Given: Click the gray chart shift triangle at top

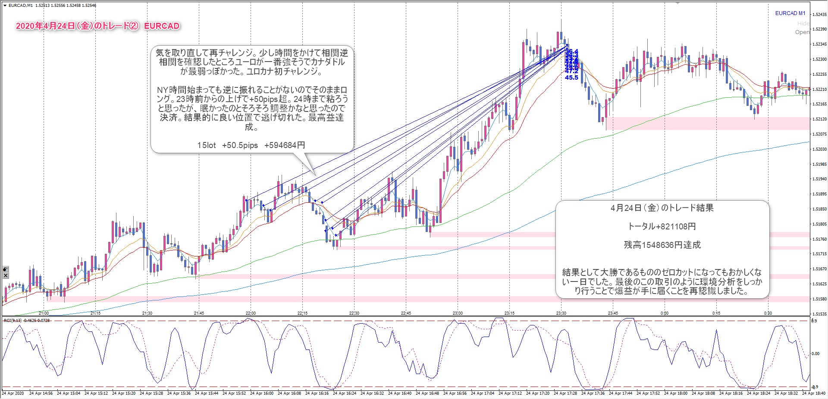Looking at the screenshot, I should 678,3.
